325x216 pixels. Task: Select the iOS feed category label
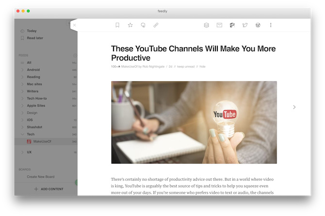click(30, 120)
